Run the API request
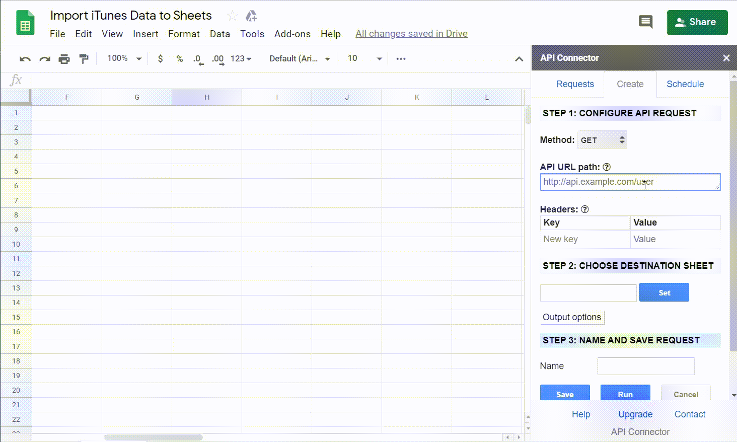 [x=625, y=394]
